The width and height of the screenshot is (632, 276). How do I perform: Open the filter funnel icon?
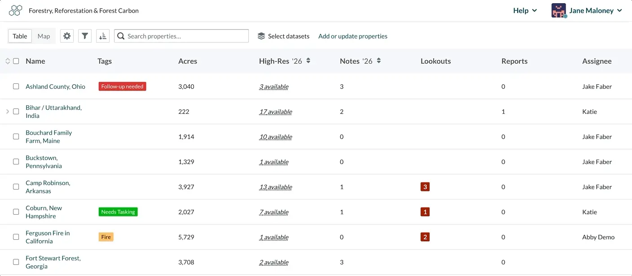85,36
